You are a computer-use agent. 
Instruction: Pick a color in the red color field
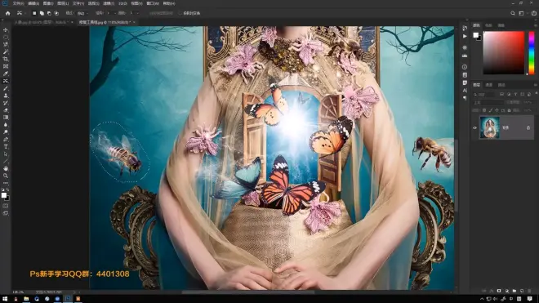tap(504, 52)
